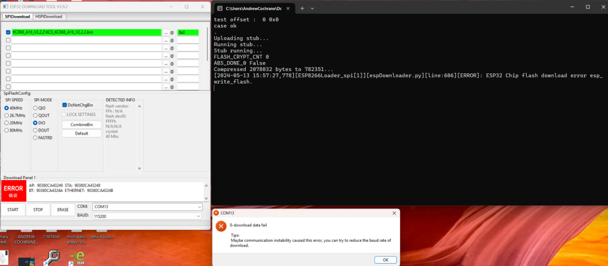Click the red ERROR status indicator
The height and width of the screenshot is (266, 608).
(x=13, y=191)
